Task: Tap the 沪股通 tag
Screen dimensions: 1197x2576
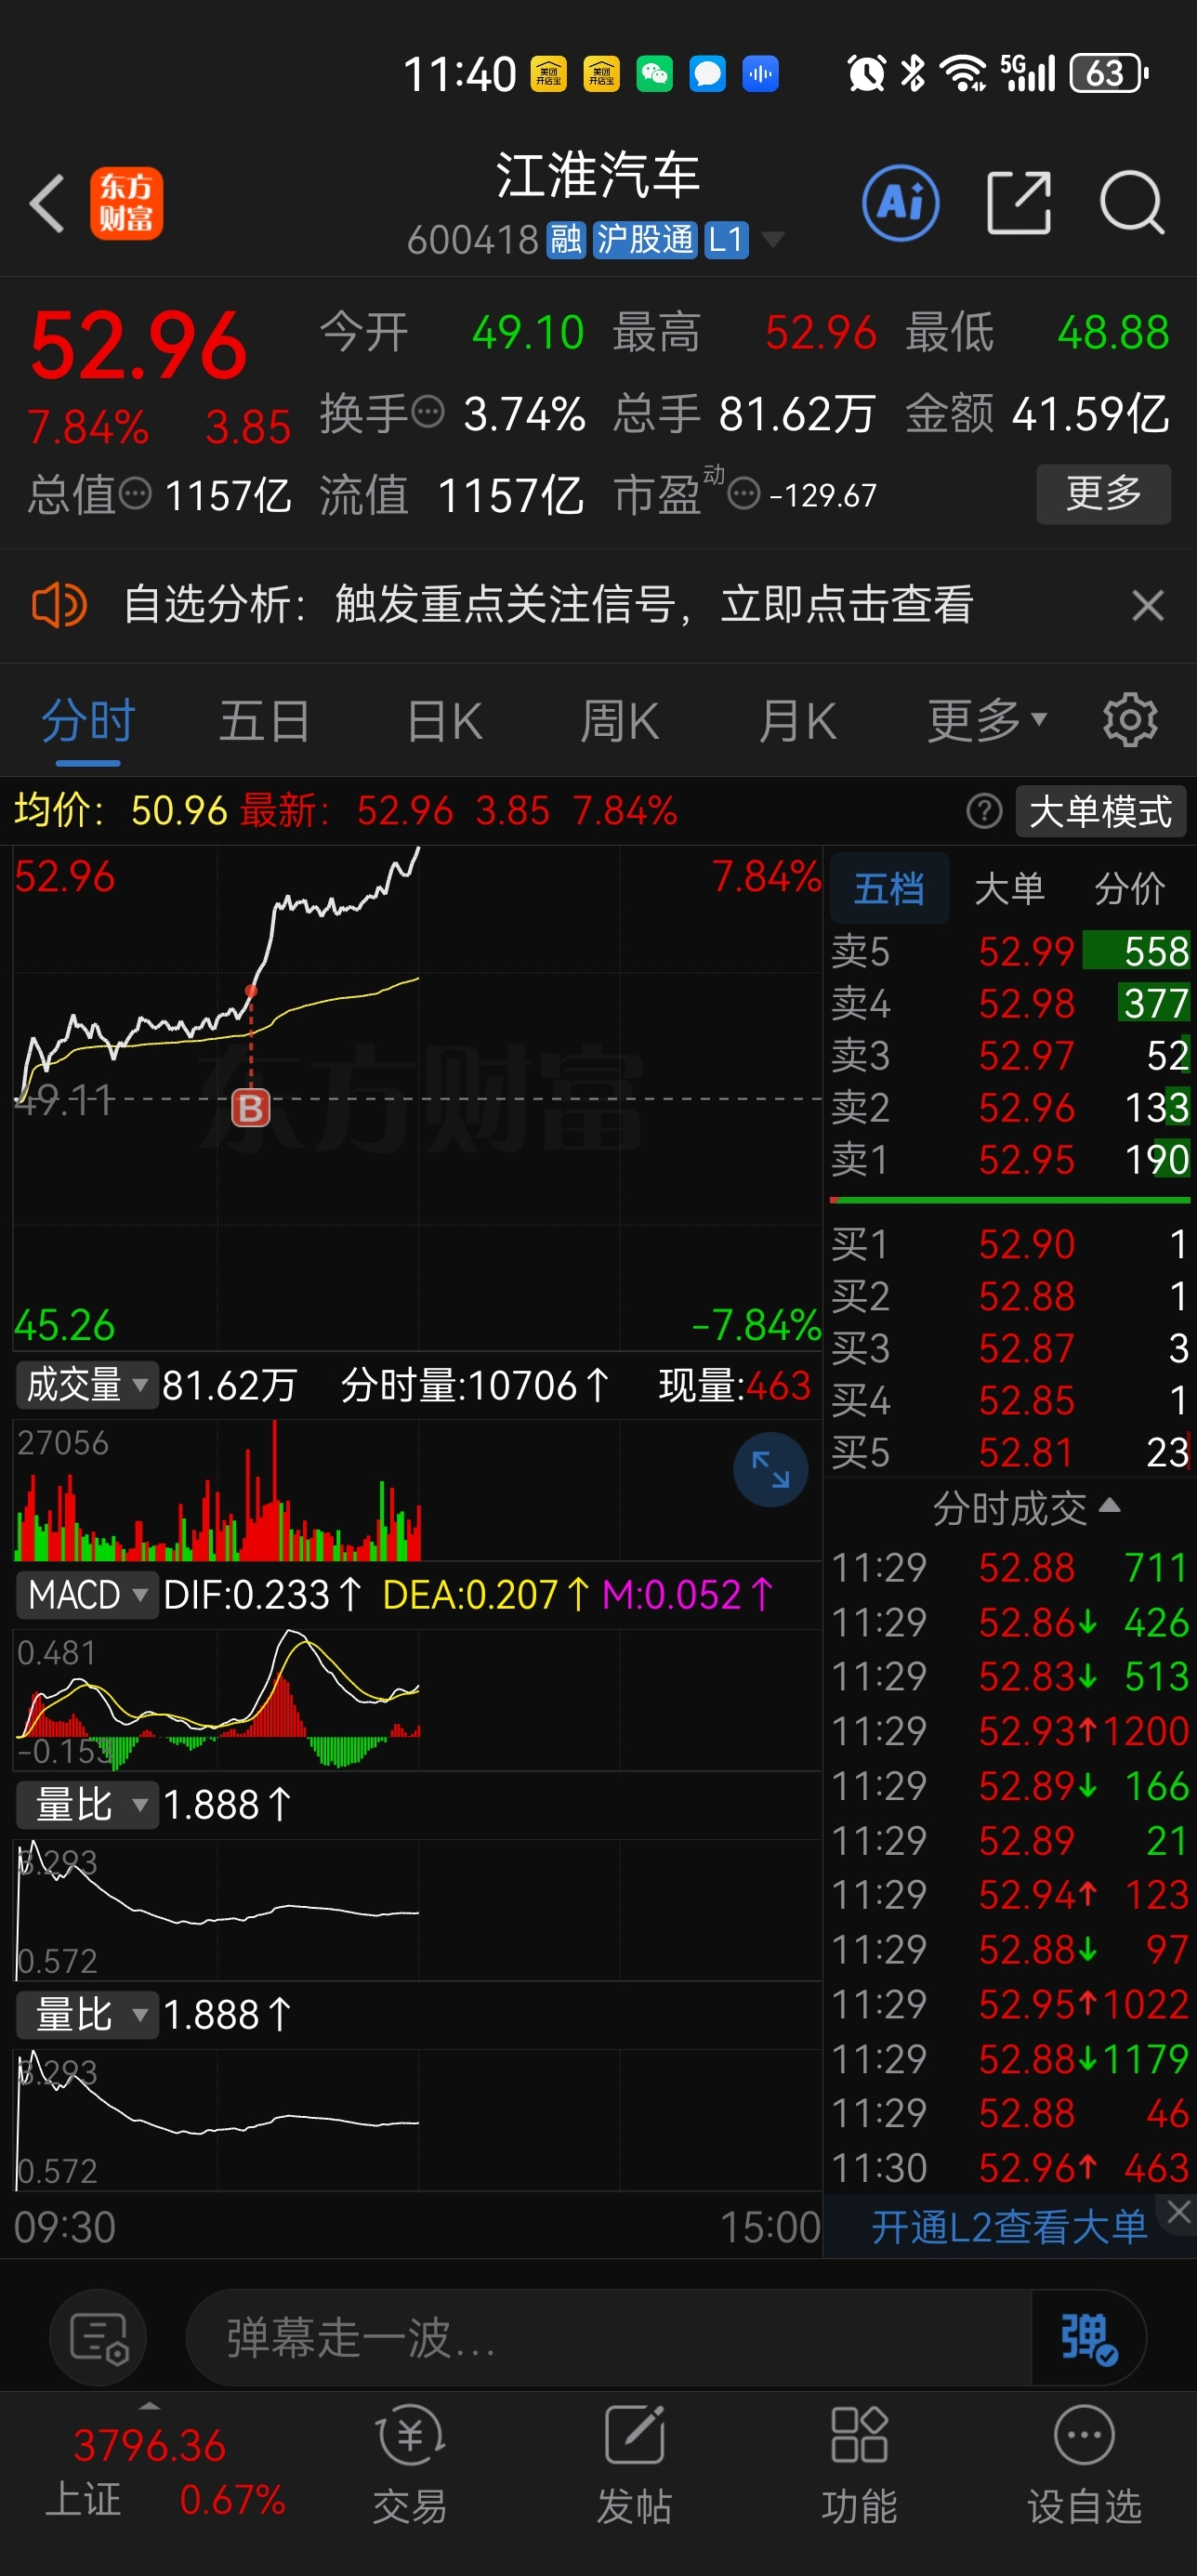Action: [x=644, y=240]
